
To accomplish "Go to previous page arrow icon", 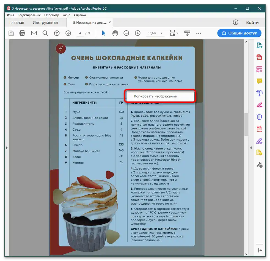I will coord(57,33).
